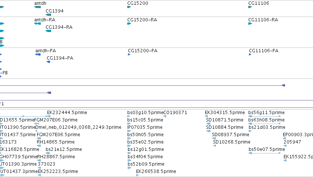Viewport: 313px width, 177px height.
Task: Click the CG1394 gene arrow glyph
Action: click(48, 15)
